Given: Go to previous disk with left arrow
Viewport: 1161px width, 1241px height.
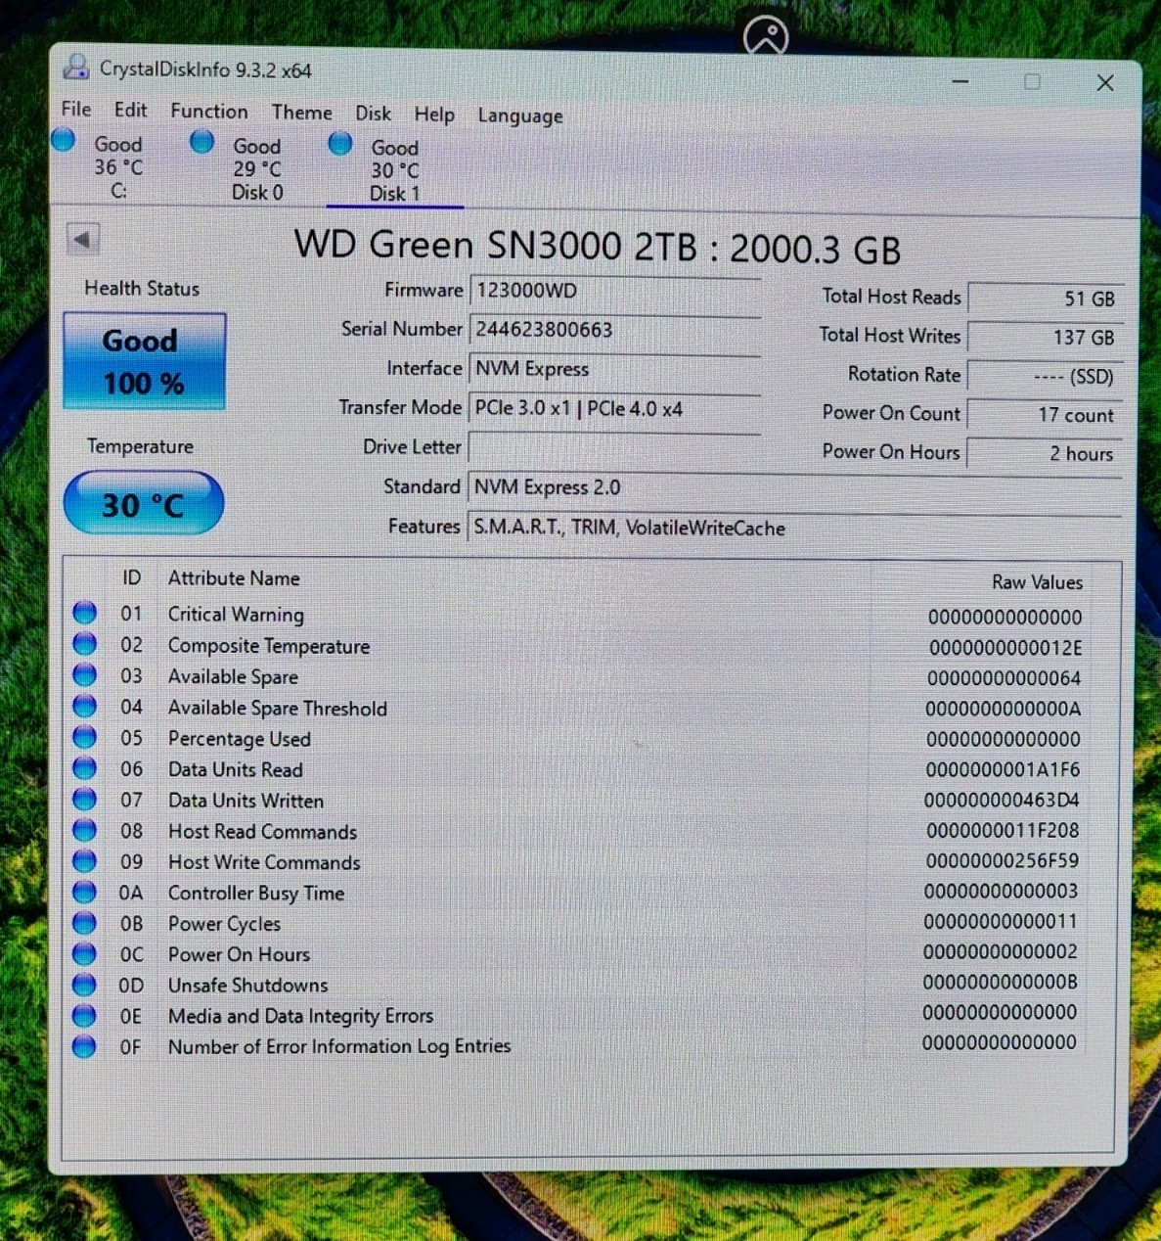Looking at the screenshot, I should pos(83,239).
